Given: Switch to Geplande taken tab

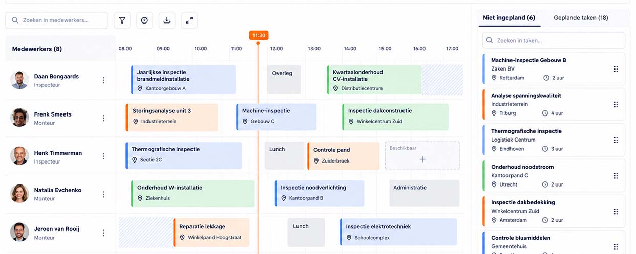Looking at the screenshot, I should click(581, 18).
